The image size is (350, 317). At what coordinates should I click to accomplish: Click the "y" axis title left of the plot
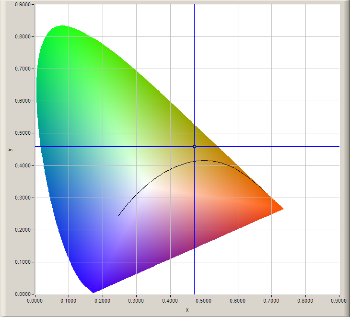[9, 150]
